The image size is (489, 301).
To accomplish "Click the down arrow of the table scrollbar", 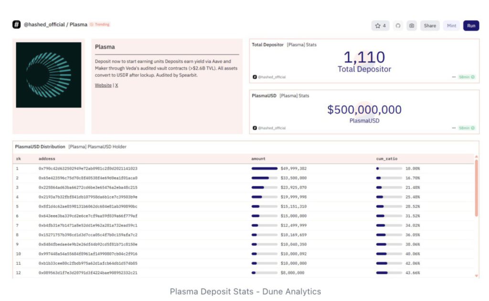I will [476, 276].
